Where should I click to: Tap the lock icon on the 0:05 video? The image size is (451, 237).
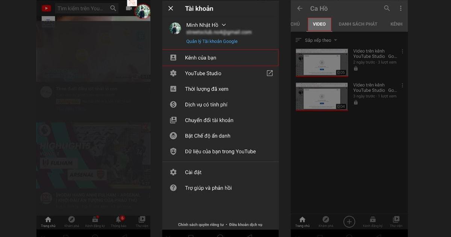[356, 68]
